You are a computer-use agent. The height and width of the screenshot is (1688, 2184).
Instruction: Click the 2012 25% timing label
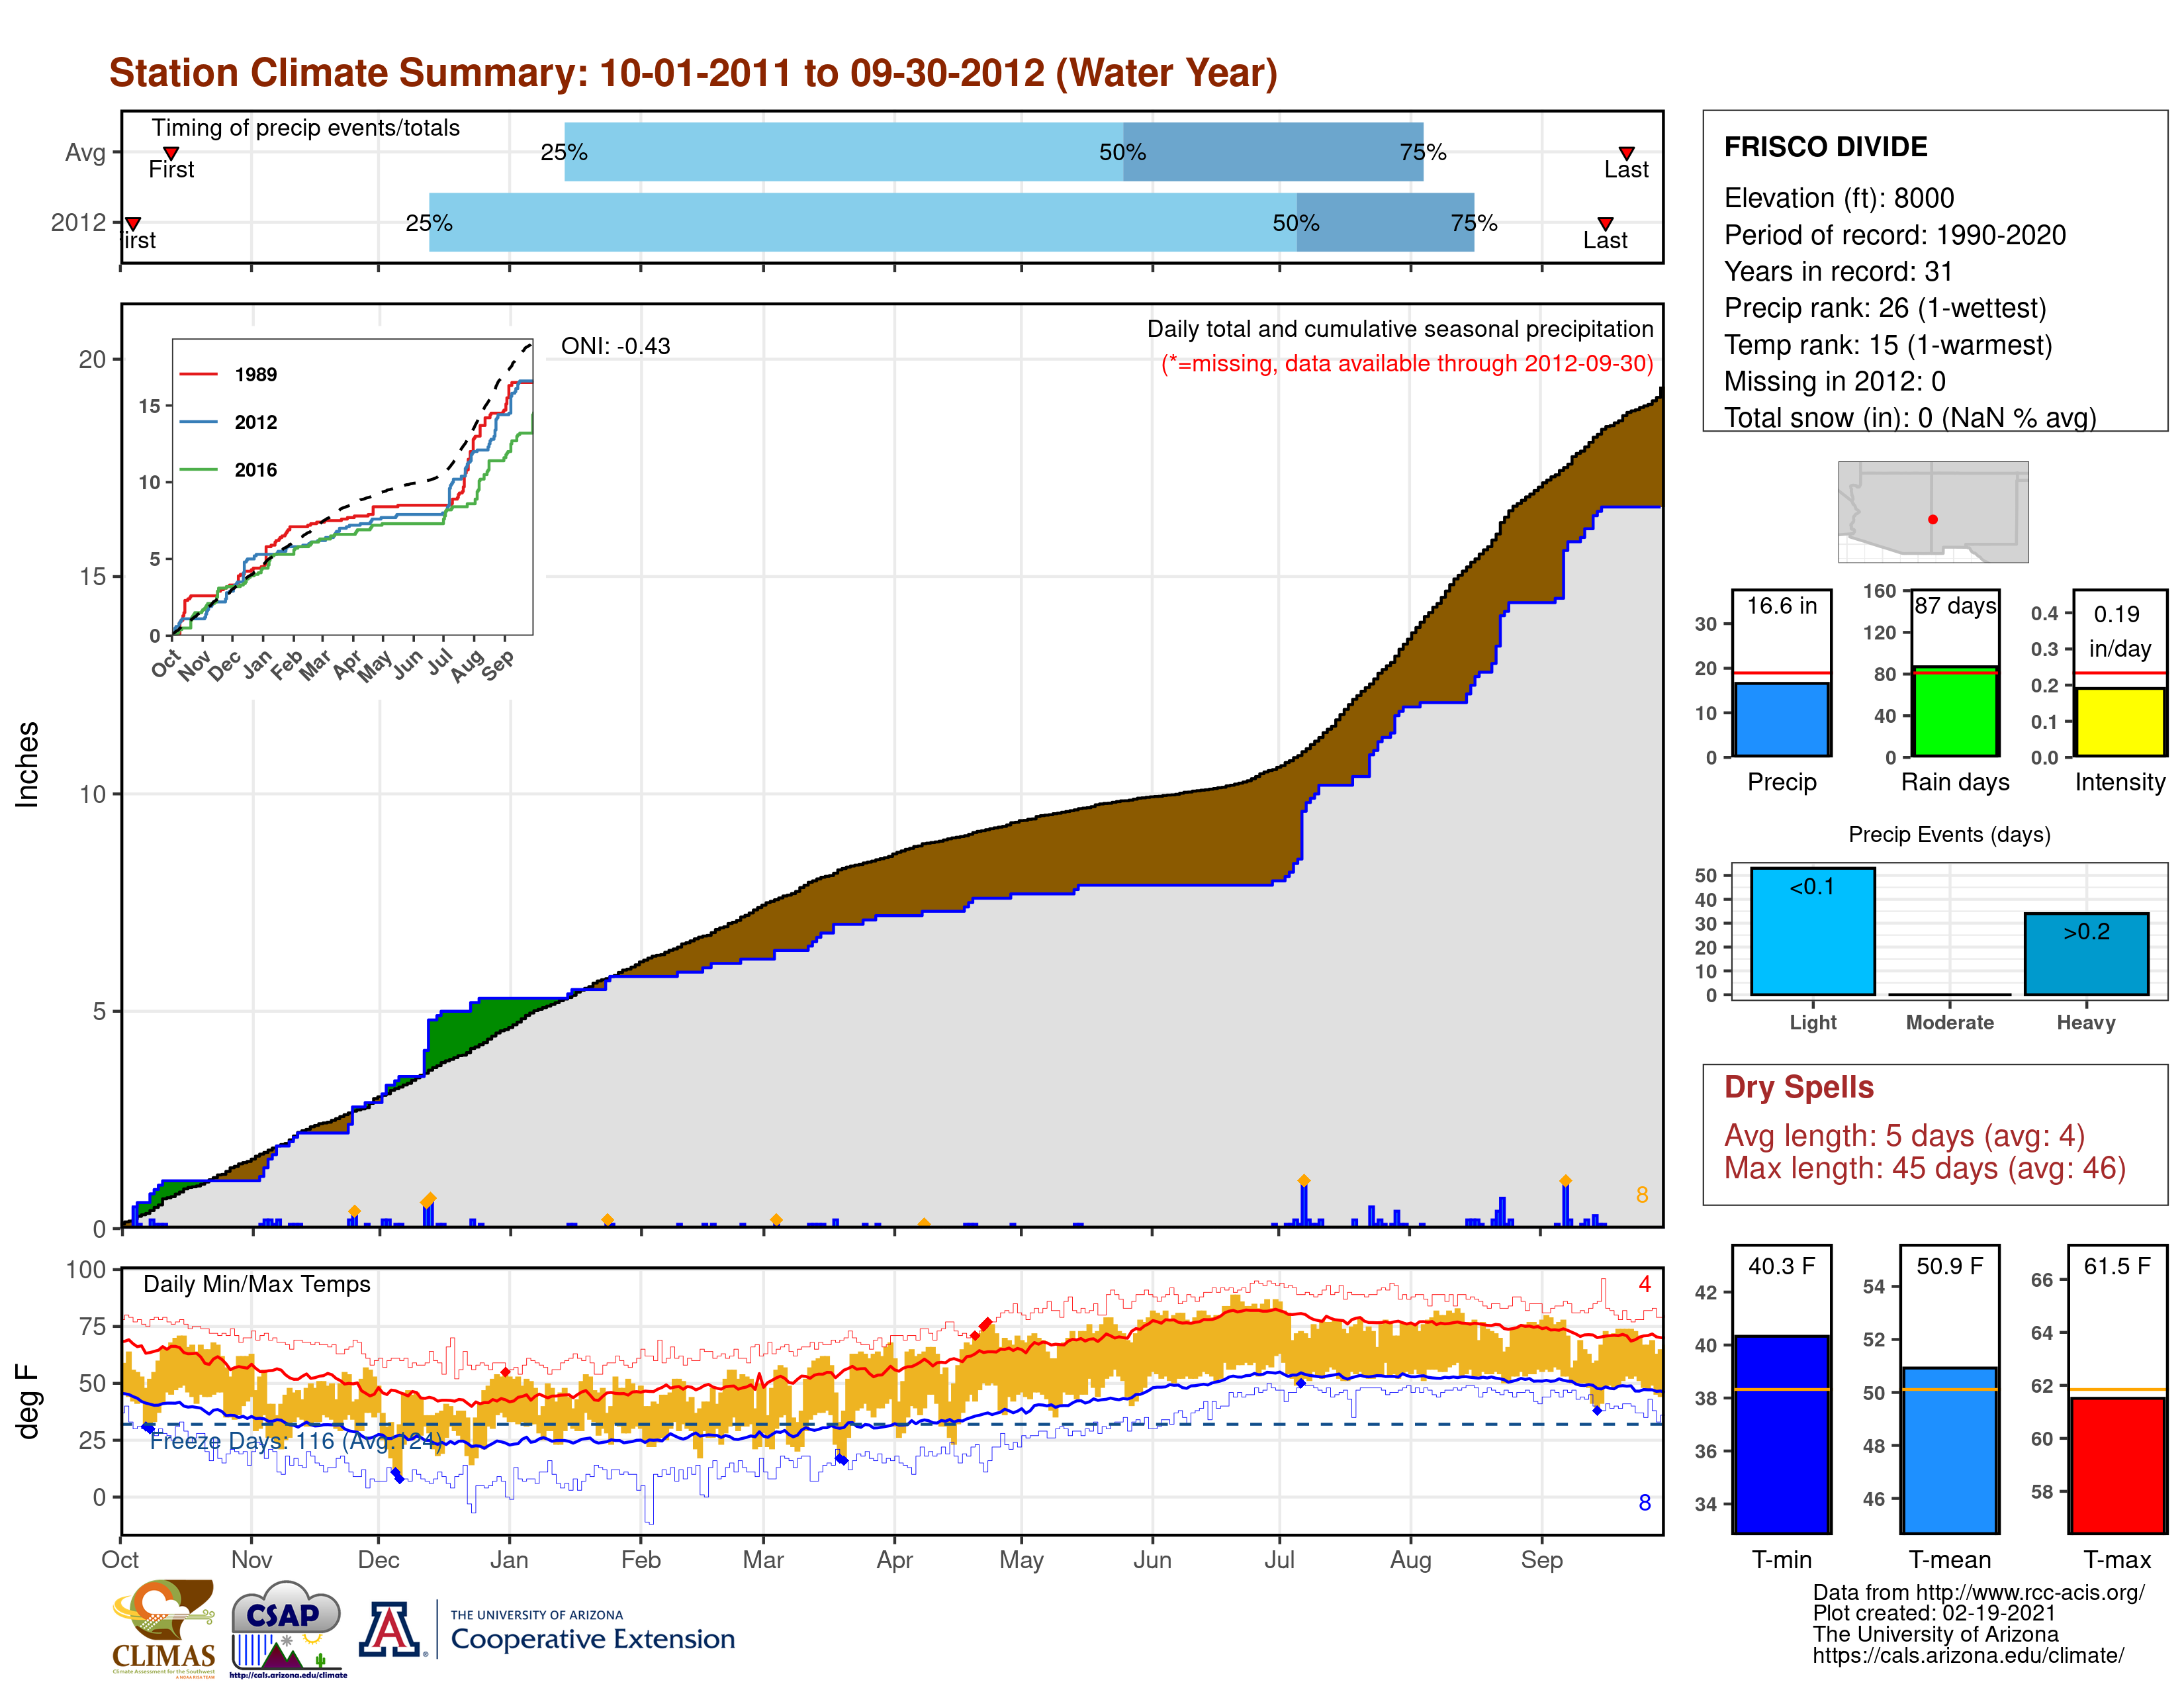click(x=429, y=223)
